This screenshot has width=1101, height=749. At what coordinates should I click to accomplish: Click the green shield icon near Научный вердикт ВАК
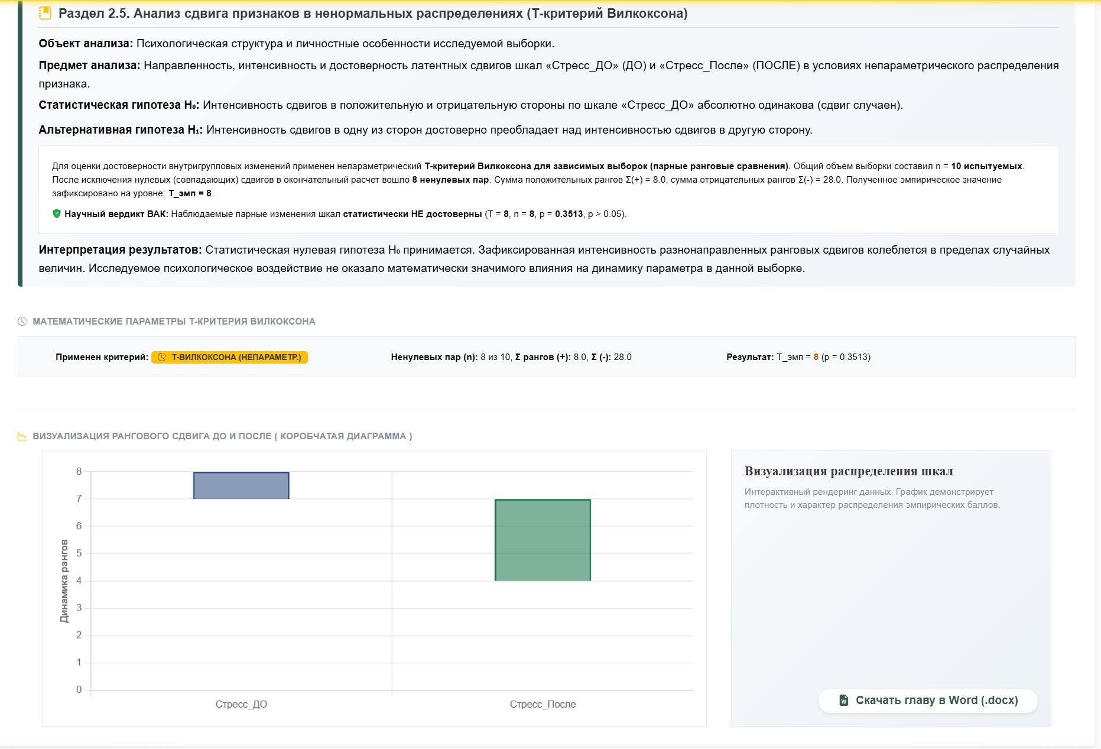pos(57,213)
